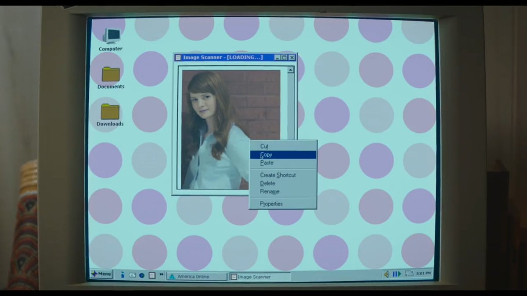
Task: Click the Image Scanner window system icon
Action: 178,57
